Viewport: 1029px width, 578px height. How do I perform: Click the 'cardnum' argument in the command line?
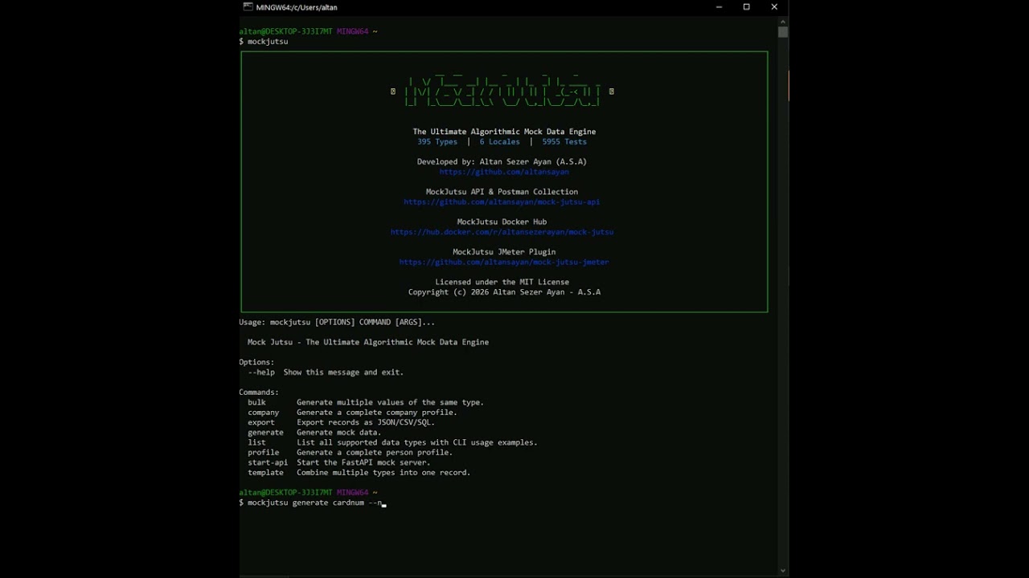(x=348, y=503)
